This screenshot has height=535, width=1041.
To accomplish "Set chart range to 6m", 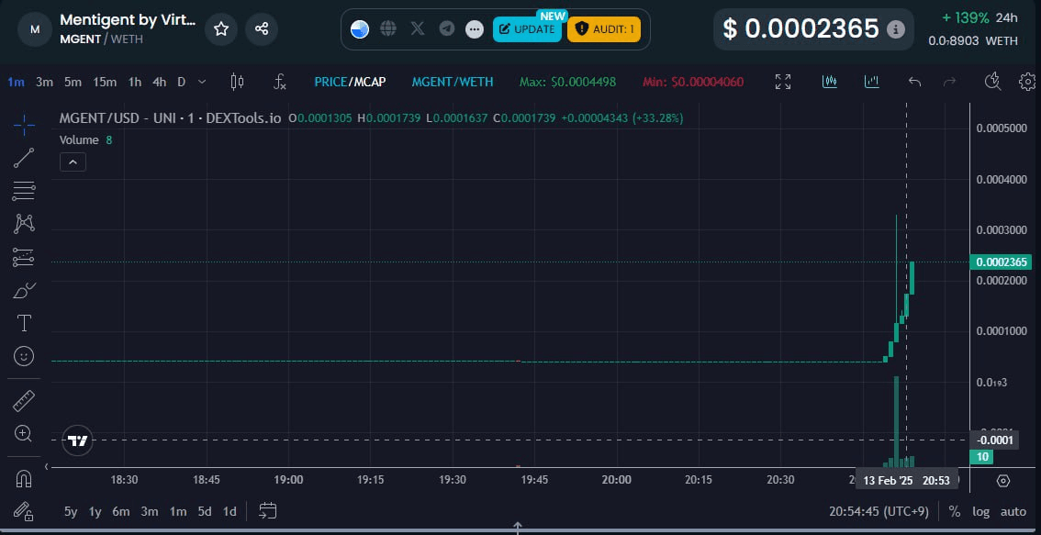I will click(121, 511).
